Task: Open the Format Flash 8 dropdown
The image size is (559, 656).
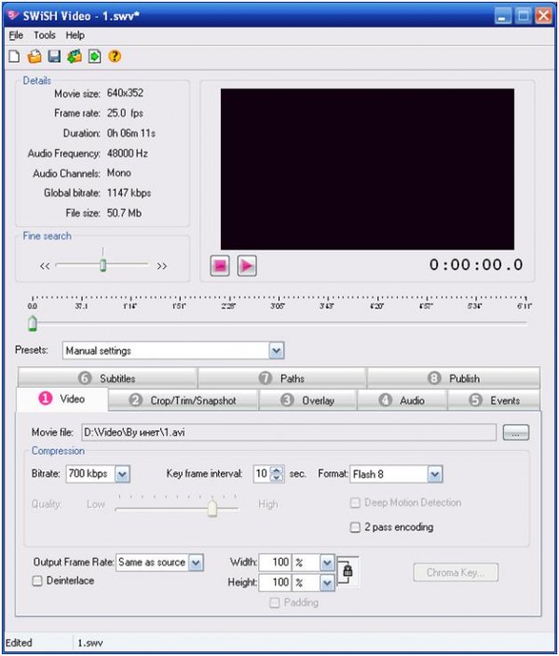Action: pos(435,474)
